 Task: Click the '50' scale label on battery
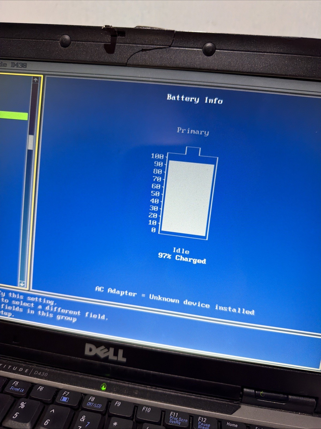click(155, 193)
